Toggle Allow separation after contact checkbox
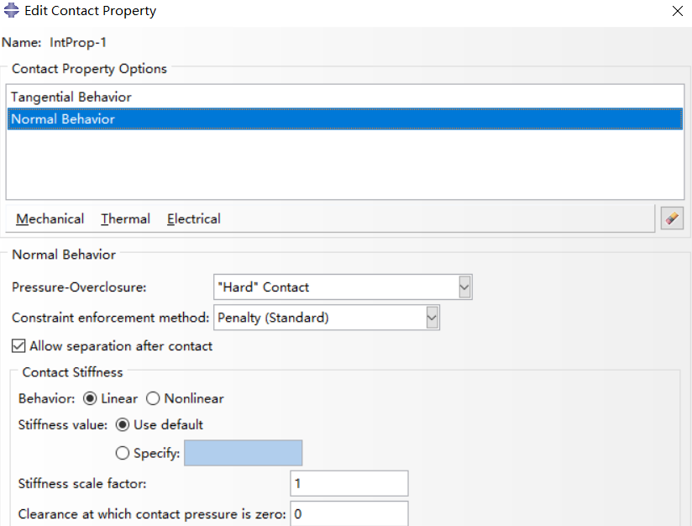This screenshot has height=526, width=692. (18, 346)
